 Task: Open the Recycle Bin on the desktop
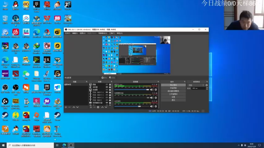point(5,19)
